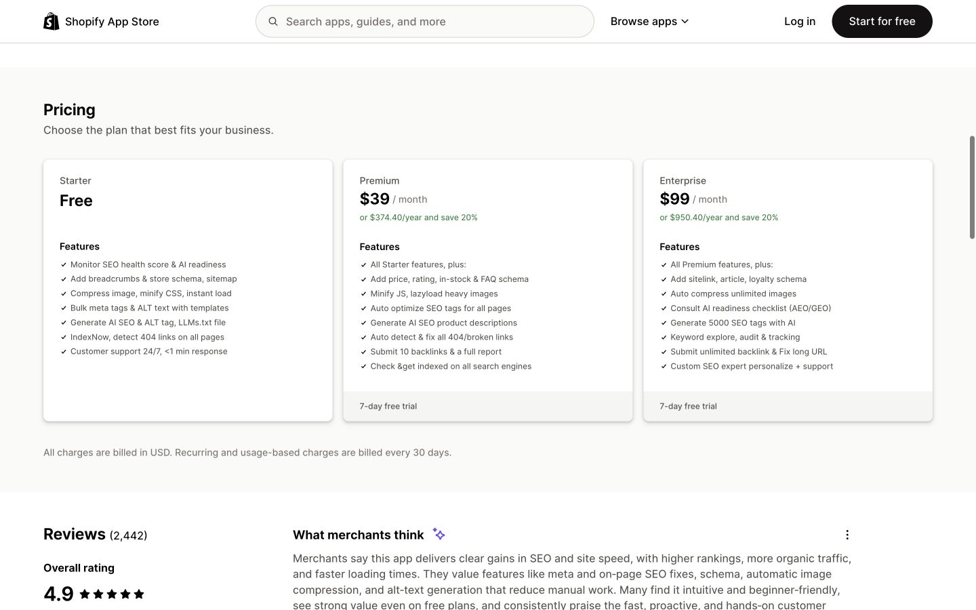Viewport: 976px width, 610px height.
Task: Click "Add breadcrumbs & store schema, sitemap"
Action: point(154,279)
